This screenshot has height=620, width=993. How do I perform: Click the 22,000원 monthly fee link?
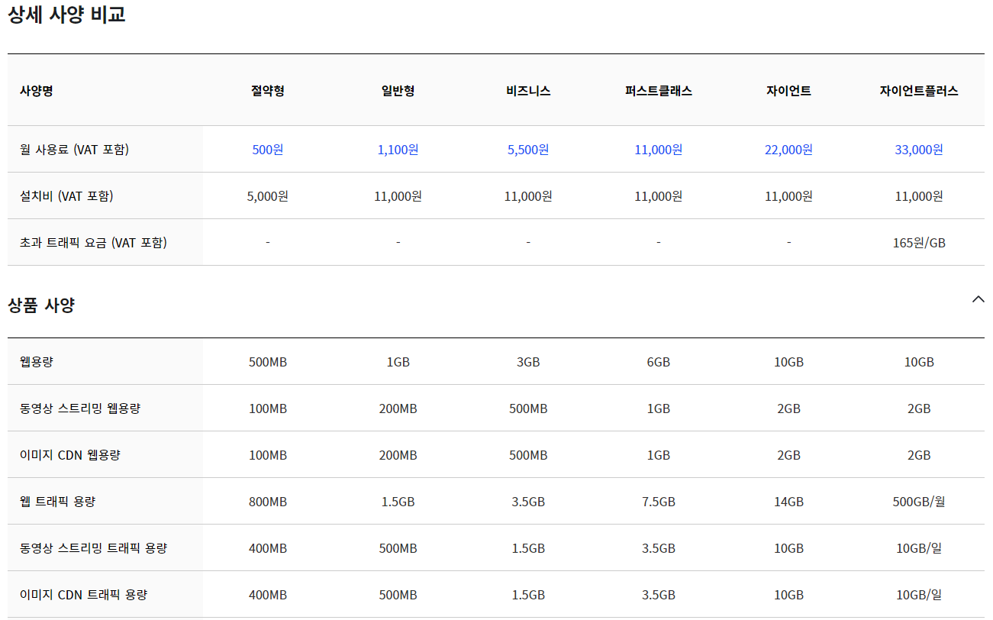pos(788,150)
